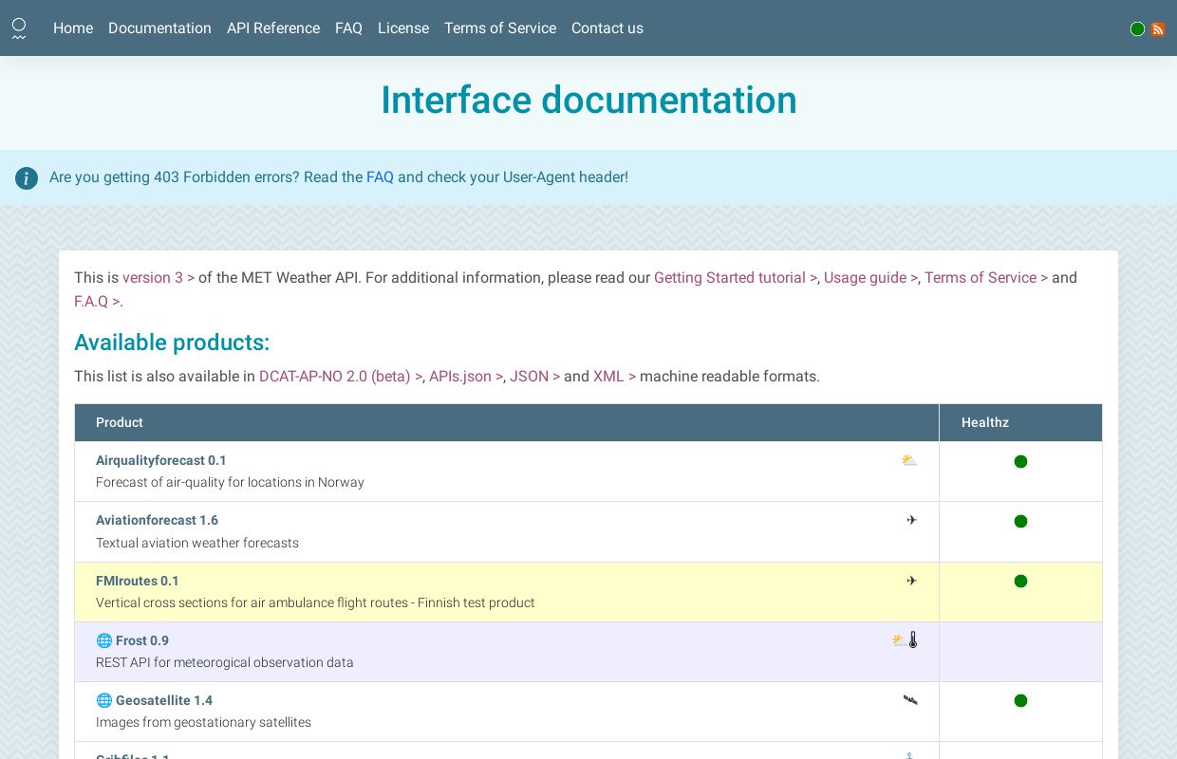Click the satellite icon in Geosatellite row
The image size is (1177, 759).
coord(910,700)
